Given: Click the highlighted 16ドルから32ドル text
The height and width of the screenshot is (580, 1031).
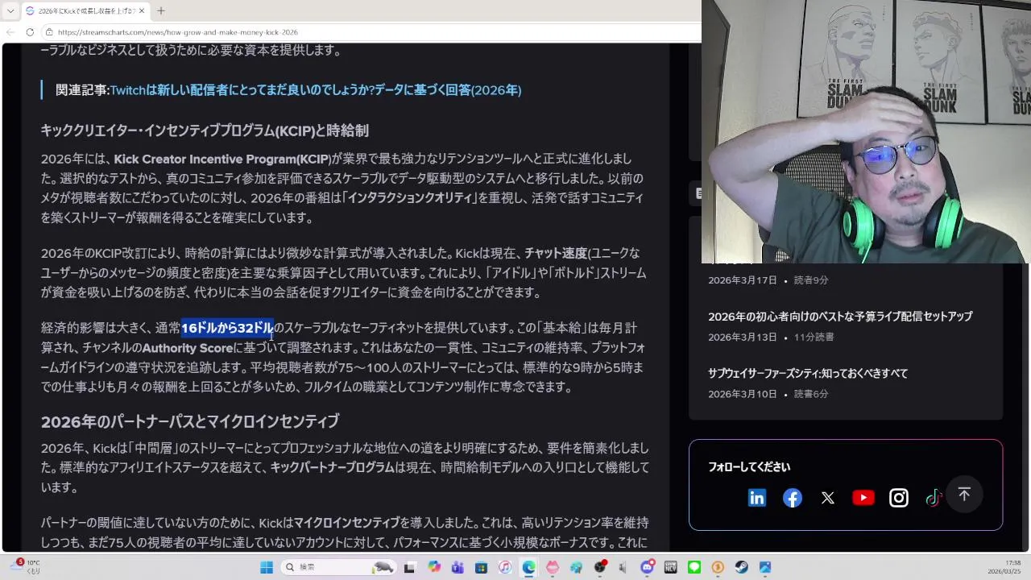Looking at the screenshot, I should (227, 328).
